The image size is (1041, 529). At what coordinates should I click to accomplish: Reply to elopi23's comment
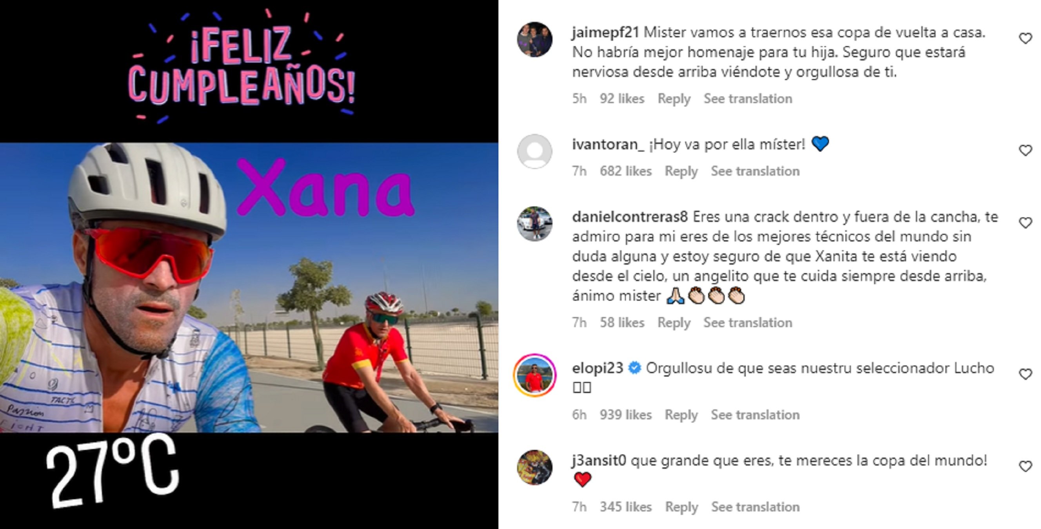pyautogui.click(x=681, y=415)
